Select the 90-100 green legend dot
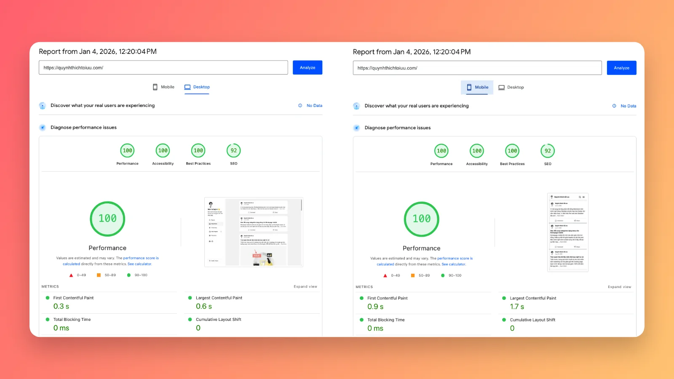674x379 pixels. tap(129, 275)
